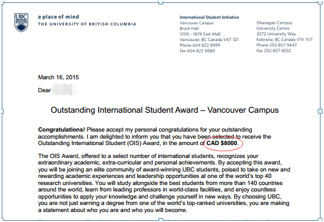Select the bottom-right corner selection handle
The height and width of the screenshot is (222, 324).
click(x=320, y=219)
